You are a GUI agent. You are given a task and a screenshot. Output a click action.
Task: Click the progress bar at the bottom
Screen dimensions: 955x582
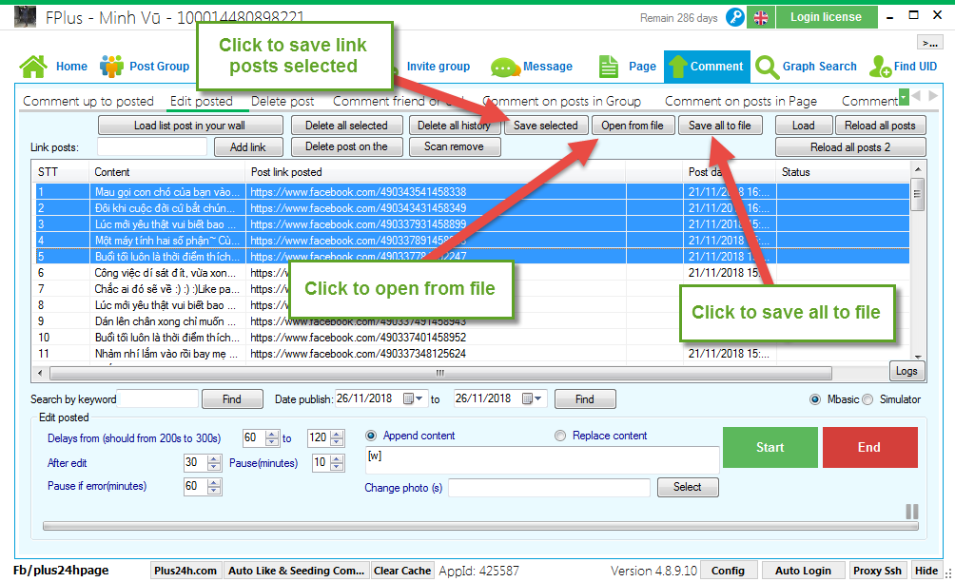(480, 526)
